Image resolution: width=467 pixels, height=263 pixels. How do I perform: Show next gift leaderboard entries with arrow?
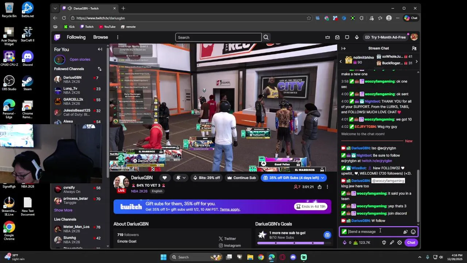coord(416,61)
